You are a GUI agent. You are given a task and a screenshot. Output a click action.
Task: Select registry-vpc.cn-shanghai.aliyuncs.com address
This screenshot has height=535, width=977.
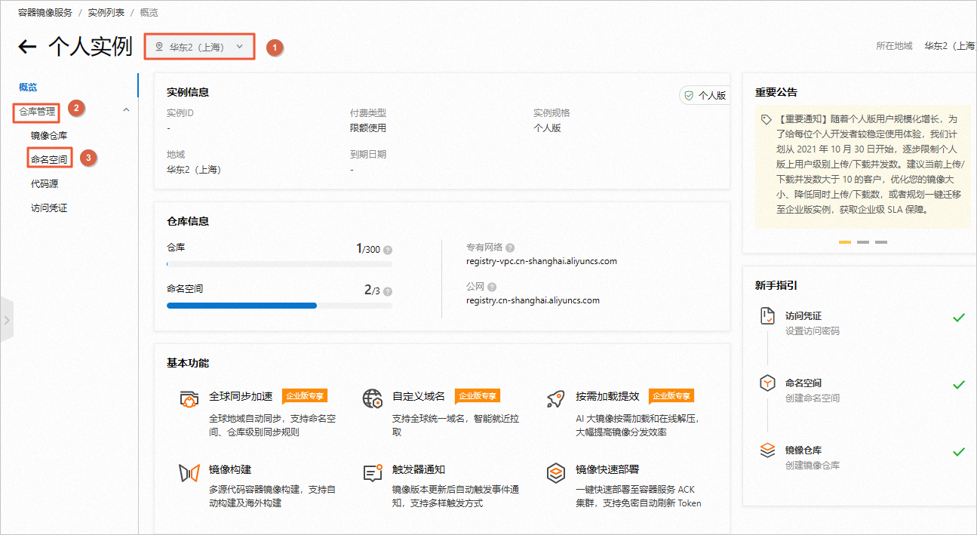click(542, 261)
